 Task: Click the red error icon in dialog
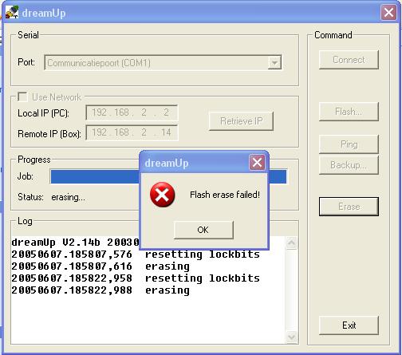(162, 195)
